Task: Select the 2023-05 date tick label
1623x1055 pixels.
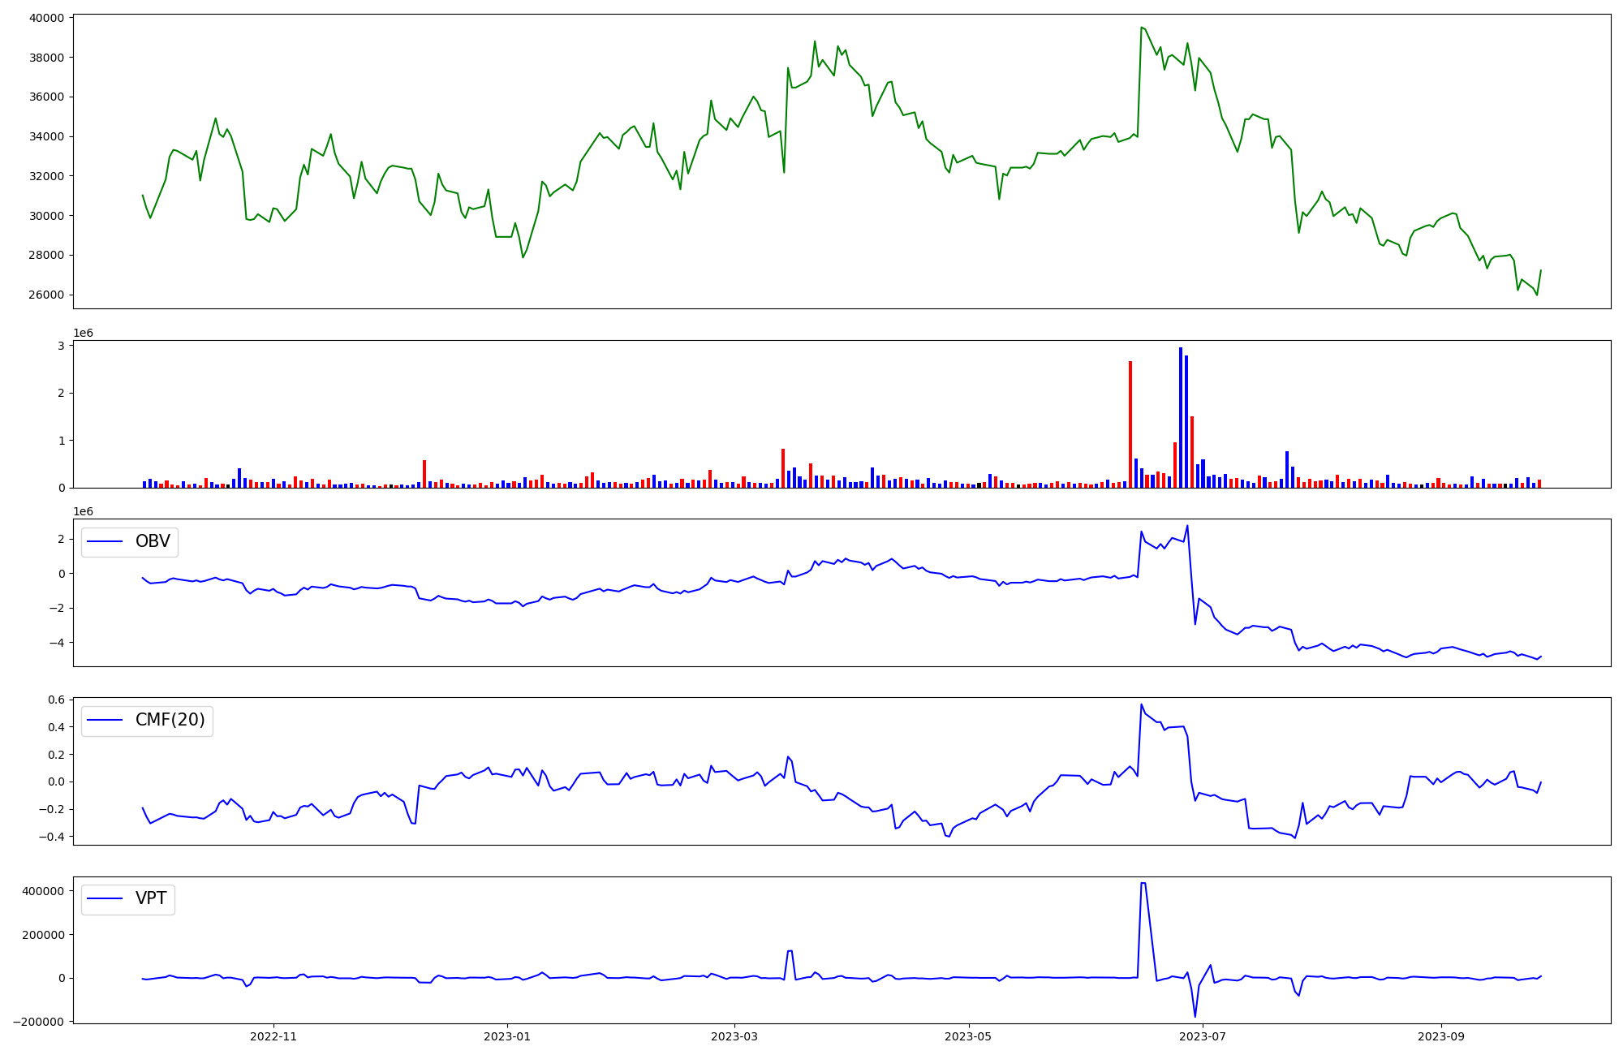Action: (968, 1036)
